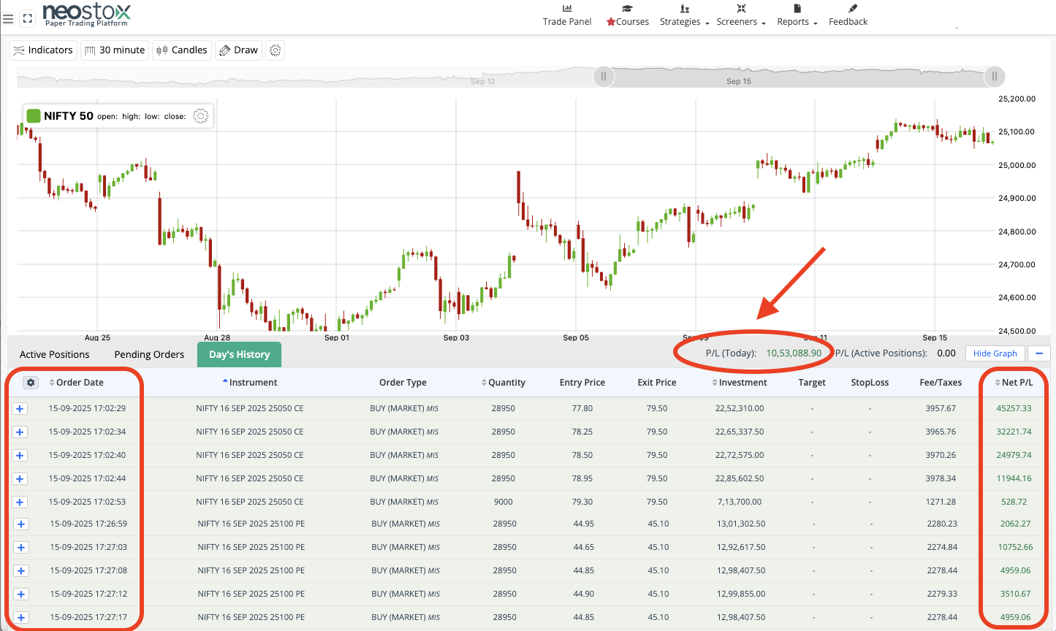
Task: Open table column settings gear icon
Action: 31,383
